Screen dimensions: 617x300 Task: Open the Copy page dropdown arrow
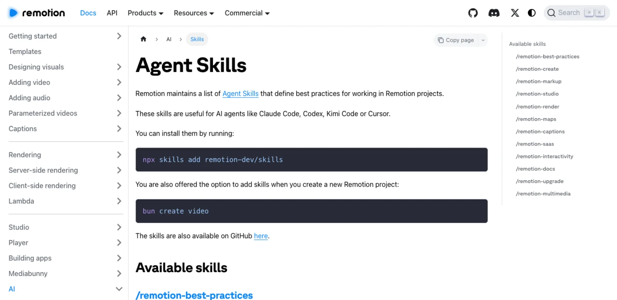[483, 40]
